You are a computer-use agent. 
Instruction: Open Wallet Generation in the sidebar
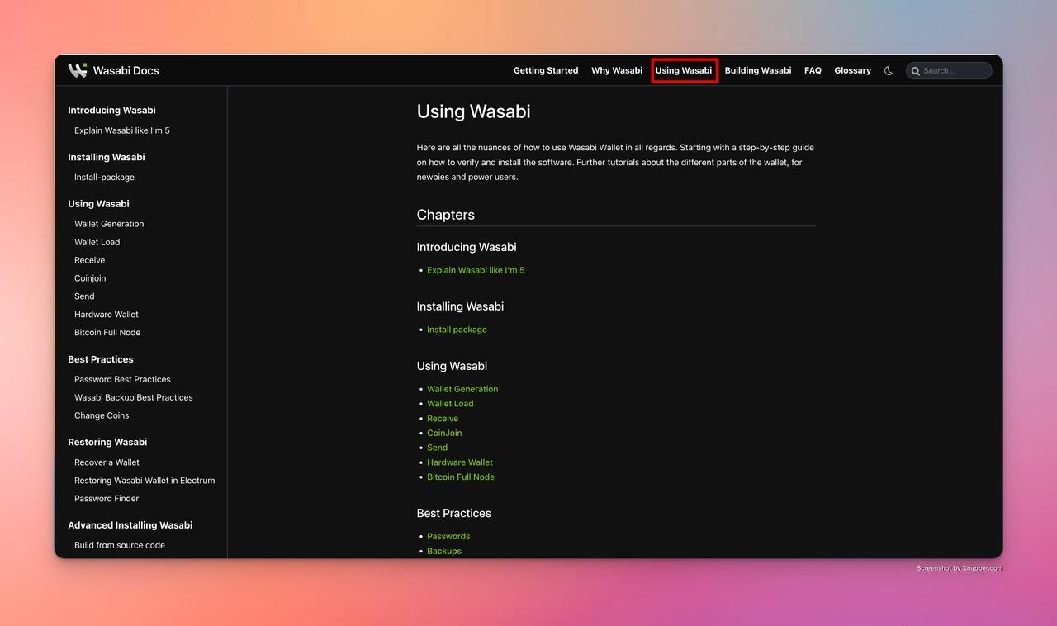point(109,224)
